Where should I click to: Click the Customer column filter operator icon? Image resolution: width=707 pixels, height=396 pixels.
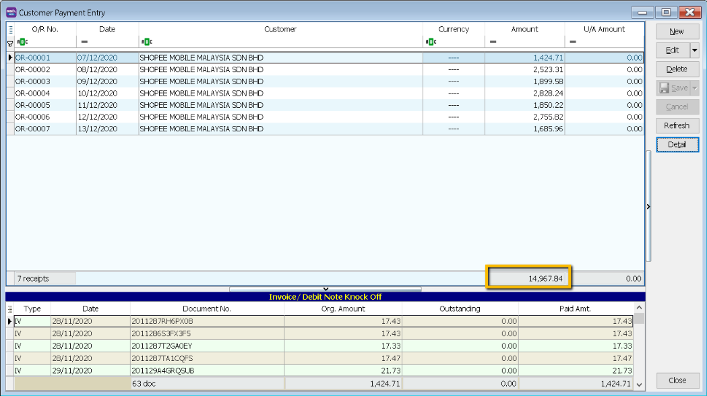(x=146, y=42)
